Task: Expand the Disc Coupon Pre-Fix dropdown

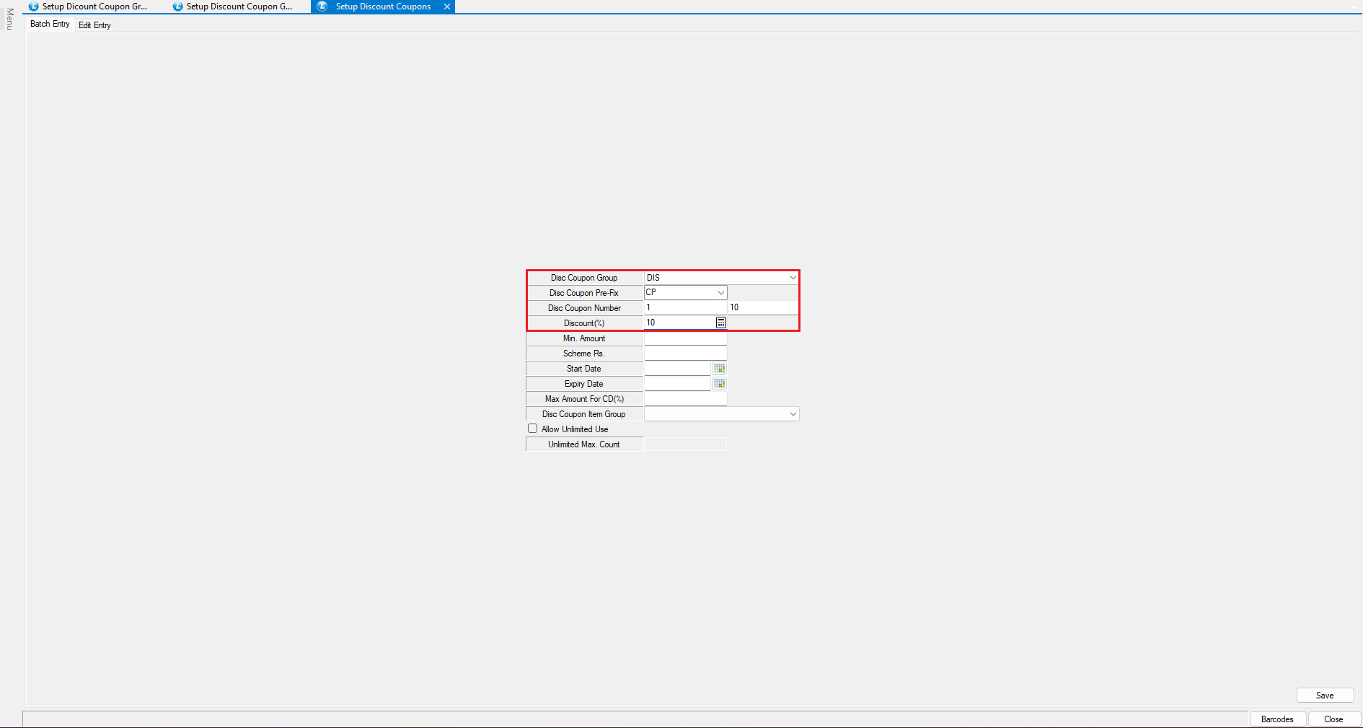Action: [720, 293]
